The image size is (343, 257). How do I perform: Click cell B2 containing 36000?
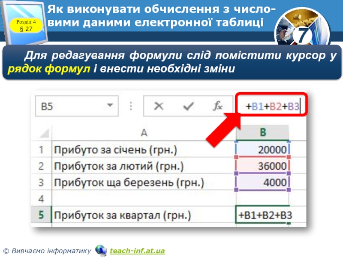(263, 166)
